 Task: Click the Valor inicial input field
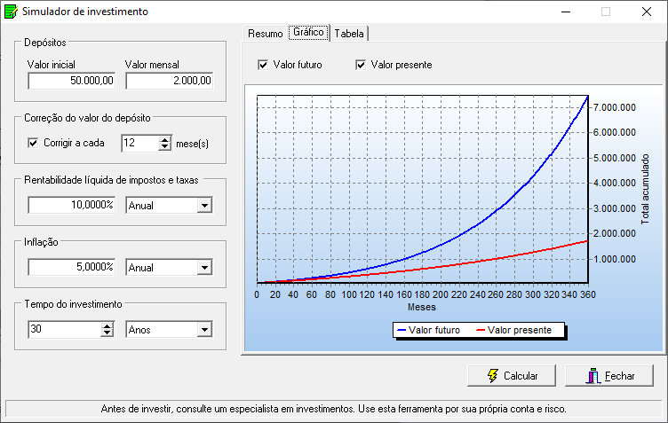pos(72,81)
